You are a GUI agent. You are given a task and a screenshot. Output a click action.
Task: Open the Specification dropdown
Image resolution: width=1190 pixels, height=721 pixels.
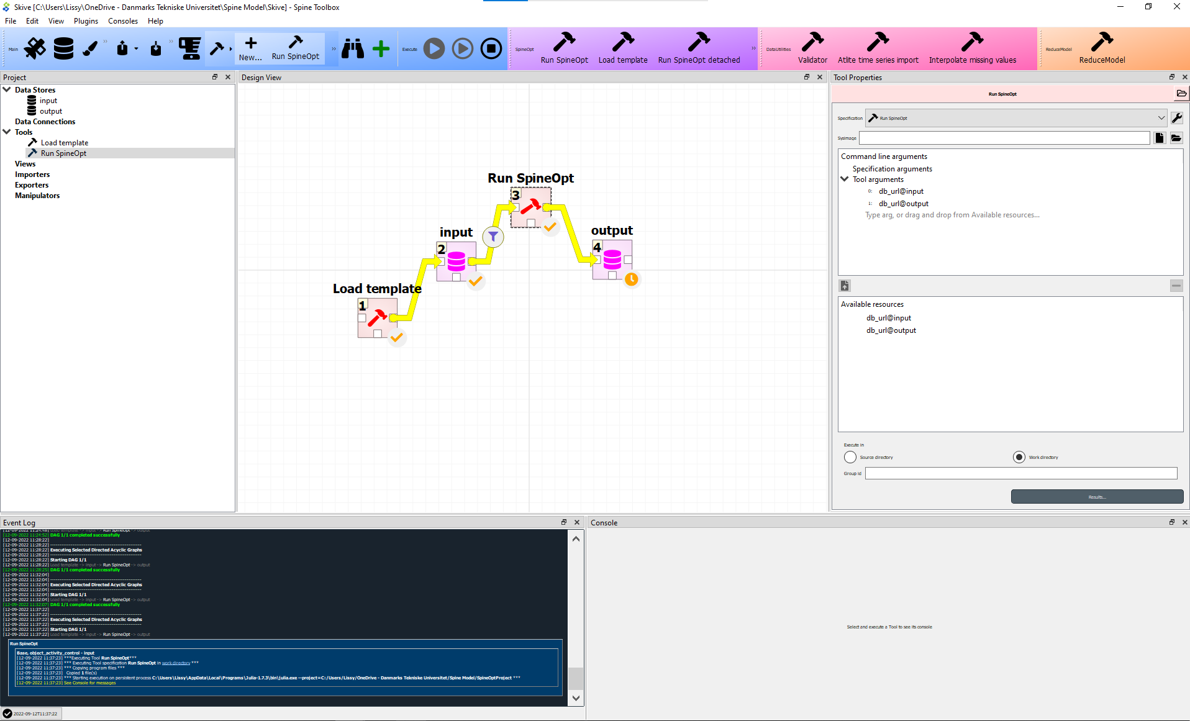(1016, 118)
